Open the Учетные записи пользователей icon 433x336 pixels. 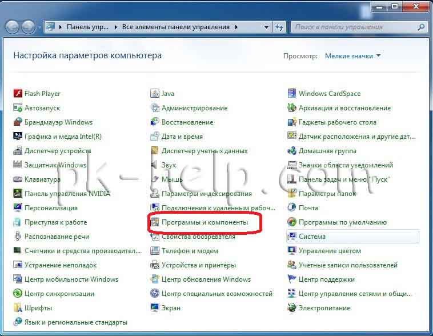click(291, 265)
